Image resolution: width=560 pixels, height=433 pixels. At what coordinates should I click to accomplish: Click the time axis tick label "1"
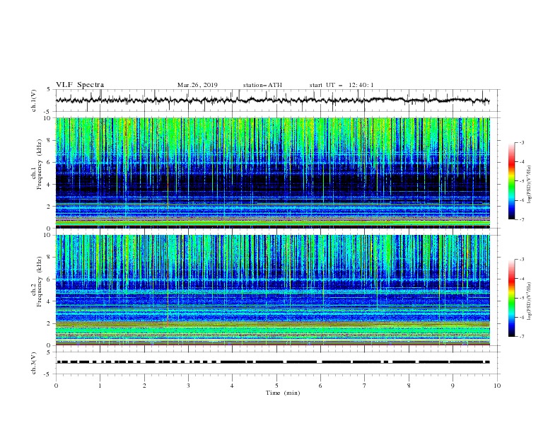pos(100,386)
